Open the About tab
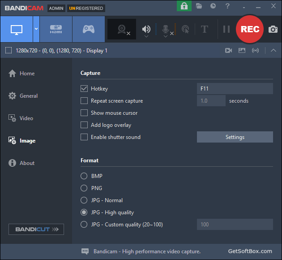 point(21,163)
